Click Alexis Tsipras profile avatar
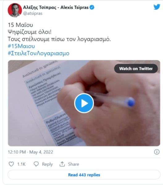Screen dimensions: 163x185 point(15,10)
